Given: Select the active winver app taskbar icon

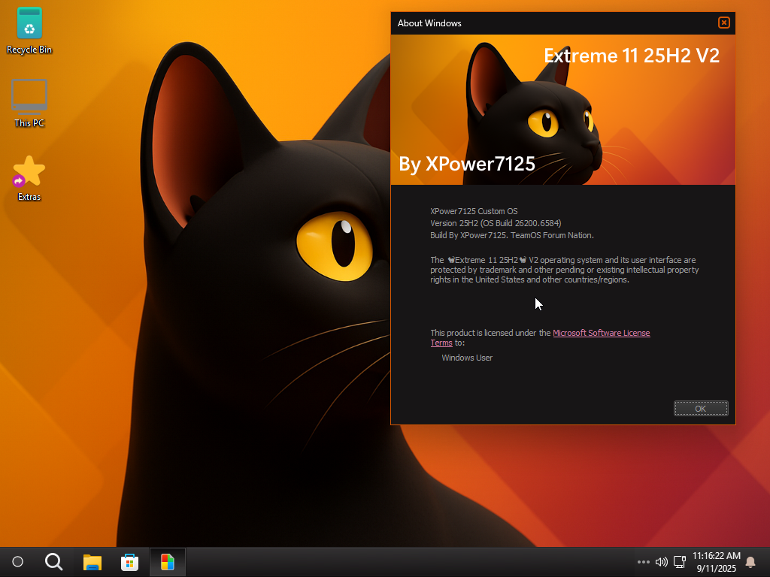Looking at the screenshot, I should pos(168,562).
